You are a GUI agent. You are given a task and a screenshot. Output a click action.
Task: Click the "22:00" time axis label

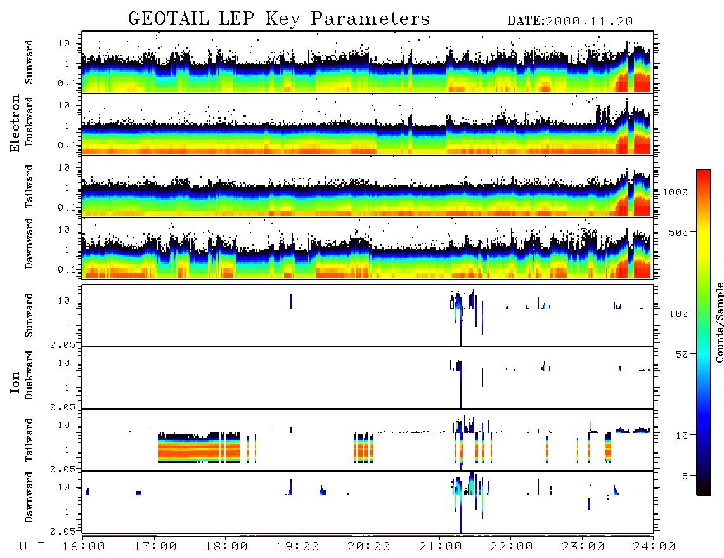[512, 547]
